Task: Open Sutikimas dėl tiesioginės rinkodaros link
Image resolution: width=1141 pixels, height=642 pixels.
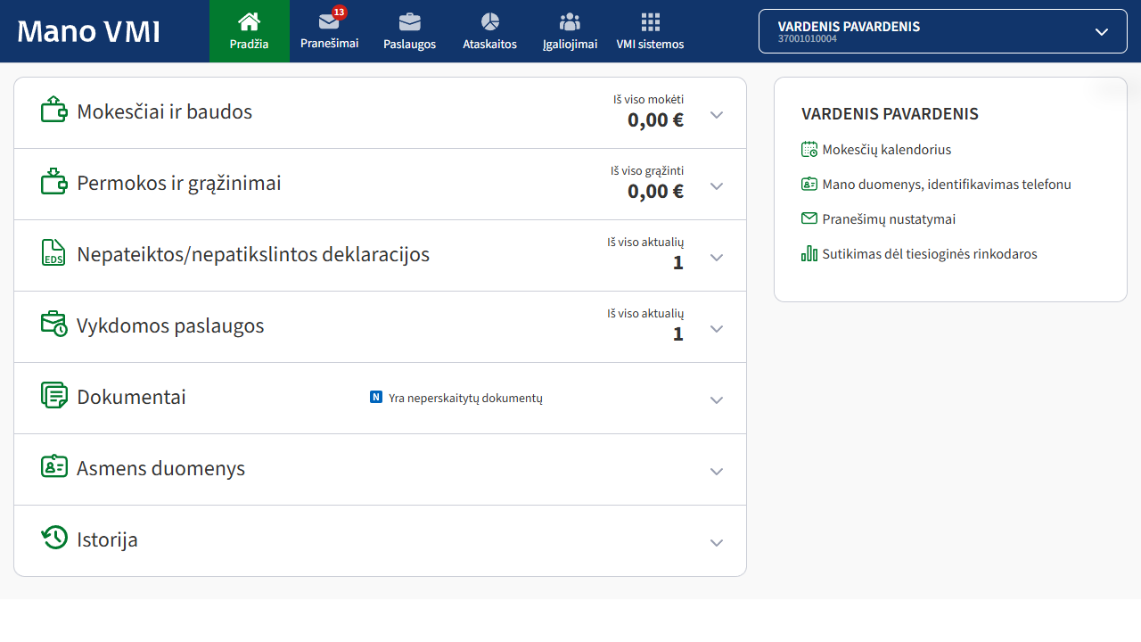Action: [x=930, y=254]
